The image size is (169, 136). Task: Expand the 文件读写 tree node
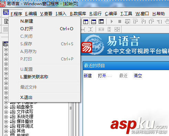[6, 112]
